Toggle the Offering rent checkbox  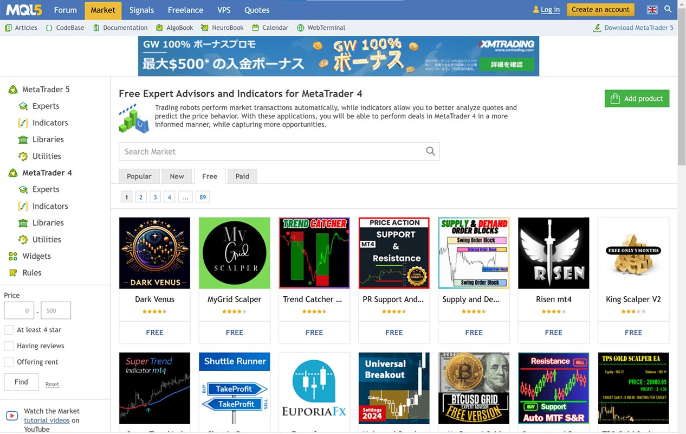[x=9, y=362]
